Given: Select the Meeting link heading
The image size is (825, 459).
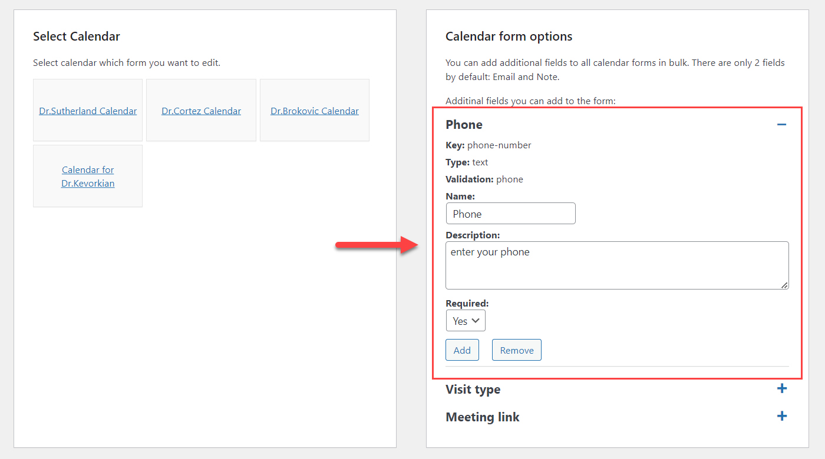Looking at the screenshot, I should (x=483, y=417).
